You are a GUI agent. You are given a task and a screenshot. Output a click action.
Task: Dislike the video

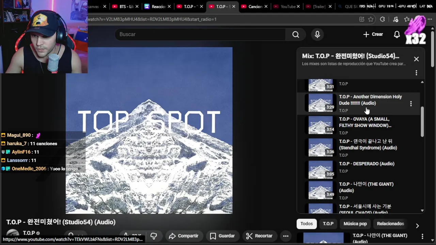tap(154, 236)
